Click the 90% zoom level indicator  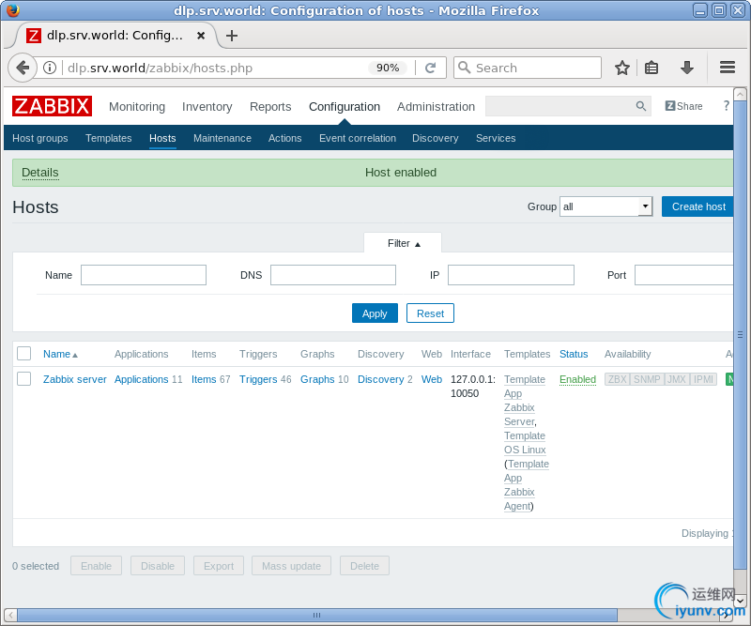[x=388, y=68]
